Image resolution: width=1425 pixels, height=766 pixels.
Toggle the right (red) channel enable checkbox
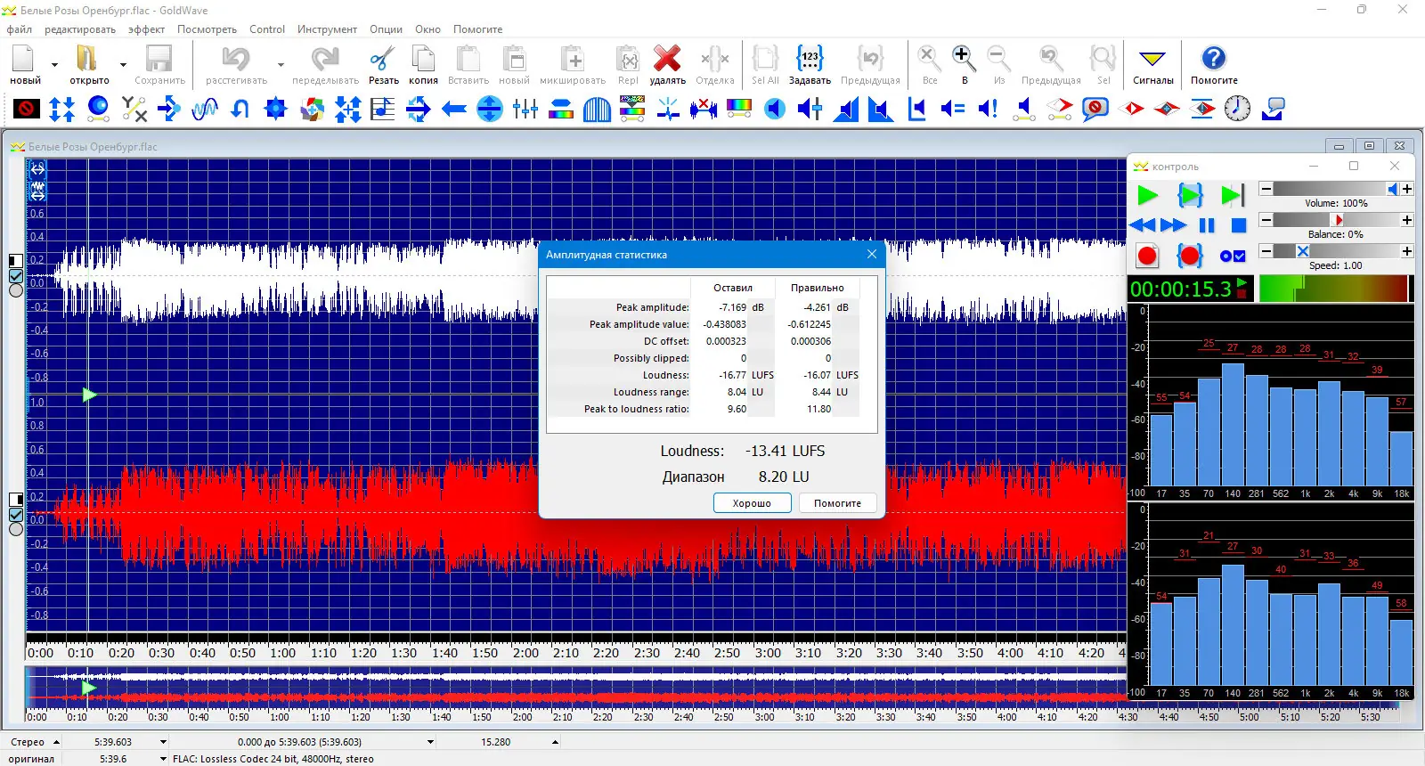pyautogui.click(x=16, y=515)
